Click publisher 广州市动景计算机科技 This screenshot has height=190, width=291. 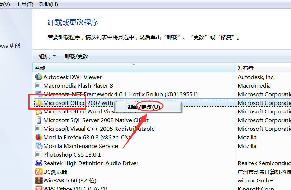click(x=264, y=172)
